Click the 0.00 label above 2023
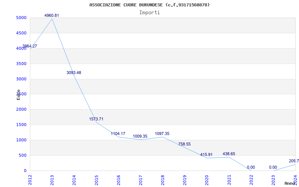299x187 pixels. click(x=273, y=167)
